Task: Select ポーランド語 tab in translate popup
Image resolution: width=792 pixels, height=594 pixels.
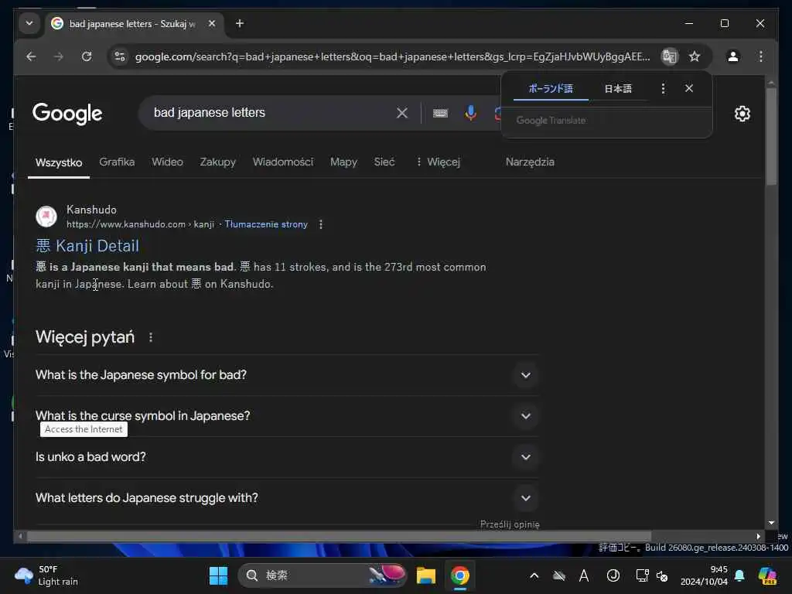Action: pos(551,89)
